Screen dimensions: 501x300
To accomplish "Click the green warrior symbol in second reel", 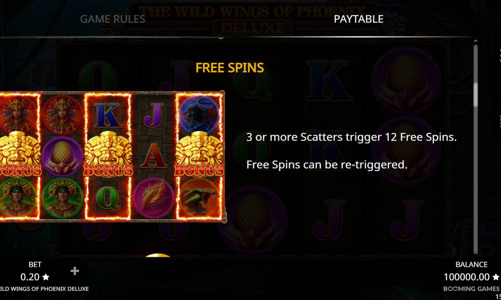I will 62,198.
